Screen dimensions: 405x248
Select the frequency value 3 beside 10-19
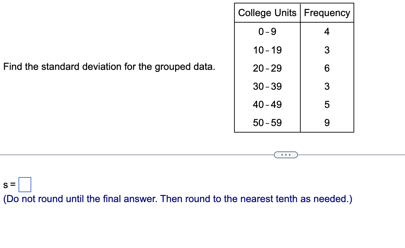(x=327, y=50)
